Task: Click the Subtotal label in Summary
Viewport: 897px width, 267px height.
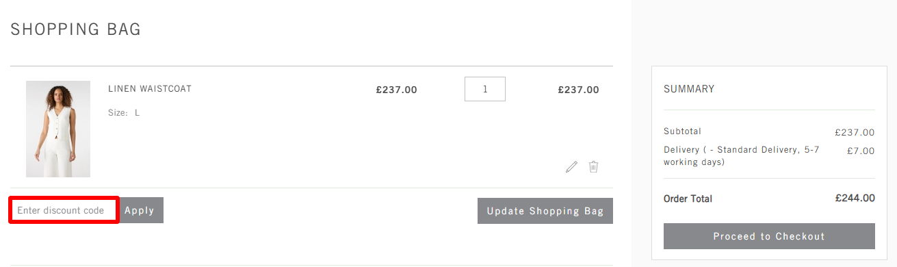Action: (x=682, y=131)
